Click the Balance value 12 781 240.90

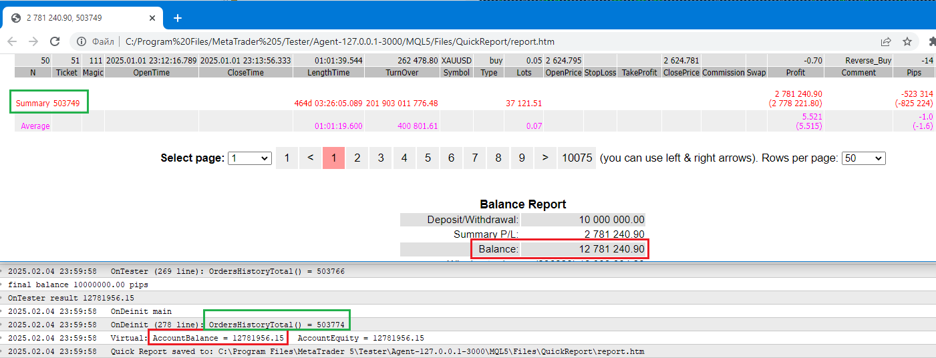611,249
